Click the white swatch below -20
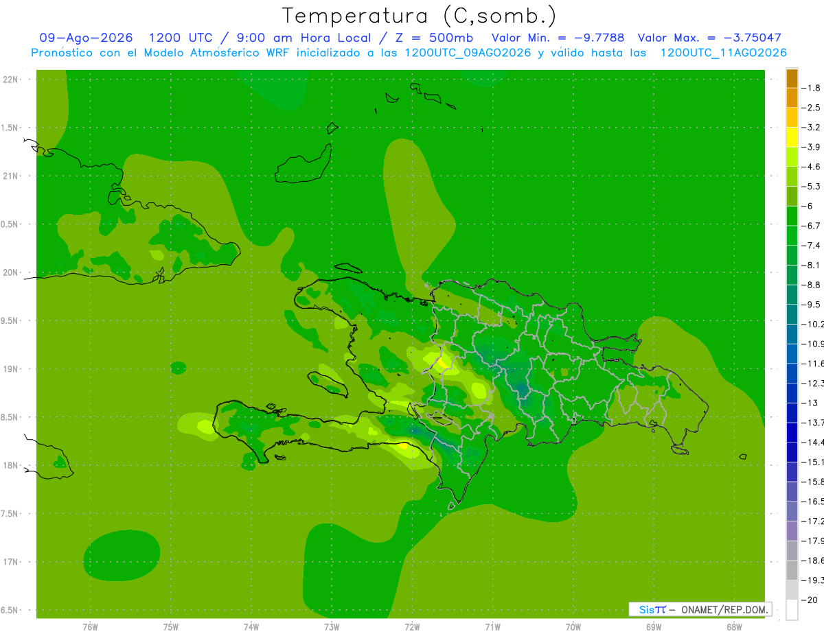The height and width of the screenshot is (636, 824). click(792, 610)
